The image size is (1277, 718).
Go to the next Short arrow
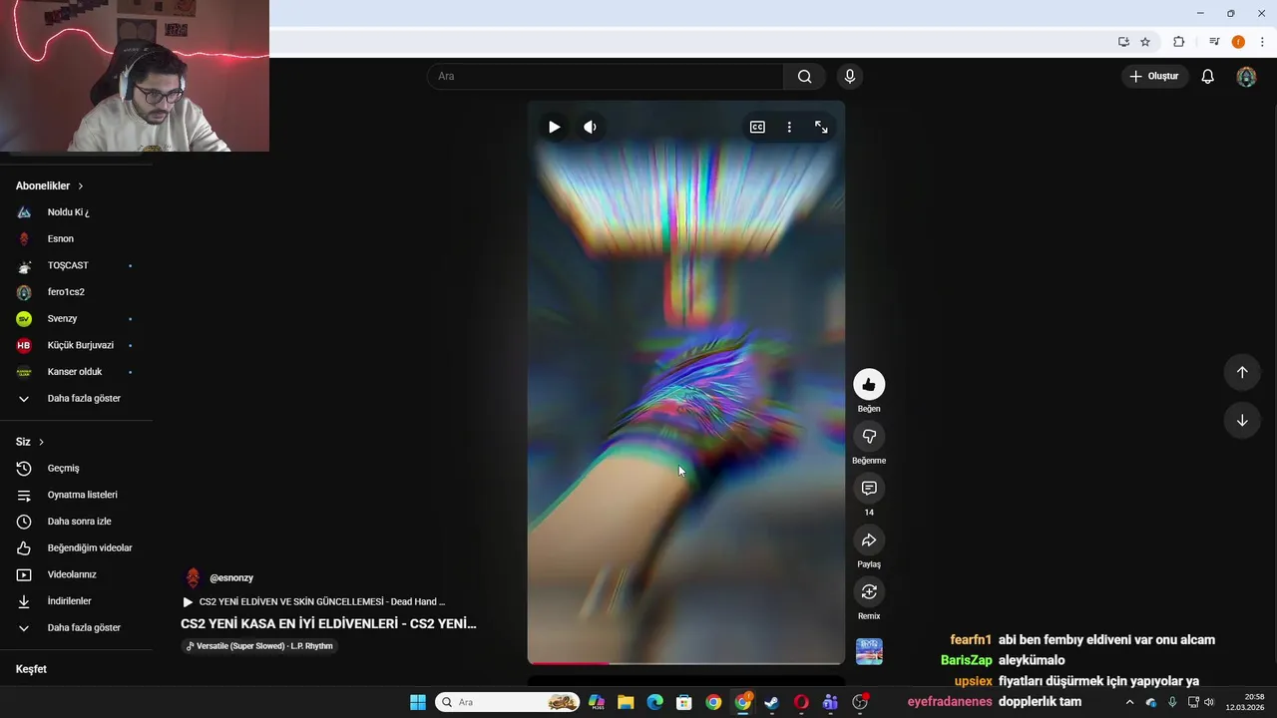point(1242,420)
